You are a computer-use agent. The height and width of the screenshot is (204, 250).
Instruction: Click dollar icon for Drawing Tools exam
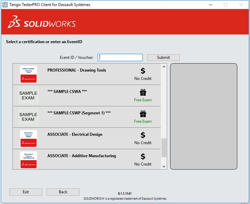(143, 71)
